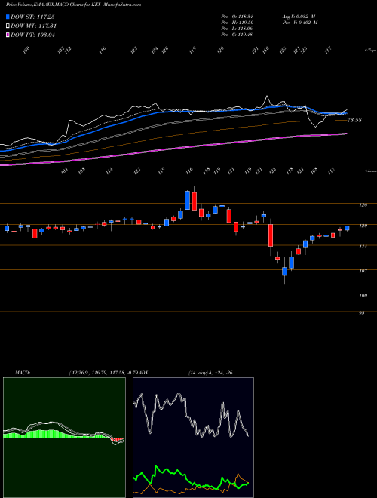
Task: Click the 126 price axis label
Action: (363, 205)
